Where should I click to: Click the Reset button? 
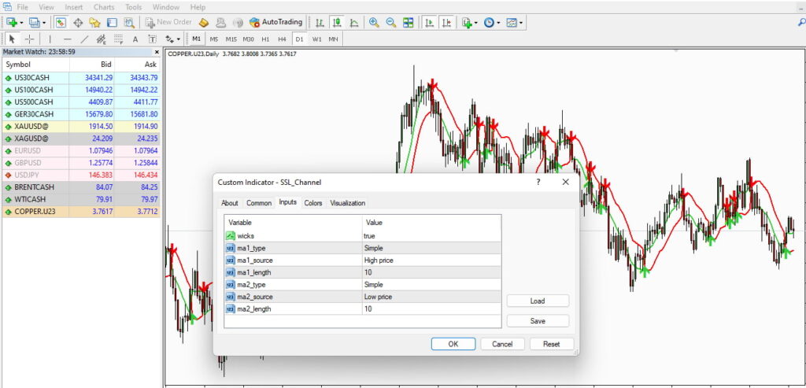(552, 344)
